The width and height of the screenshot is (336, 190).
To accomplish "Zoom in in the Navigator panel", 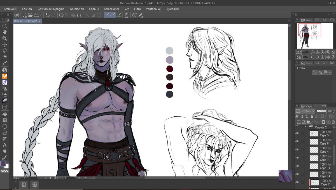I will (x=318, y=52).
